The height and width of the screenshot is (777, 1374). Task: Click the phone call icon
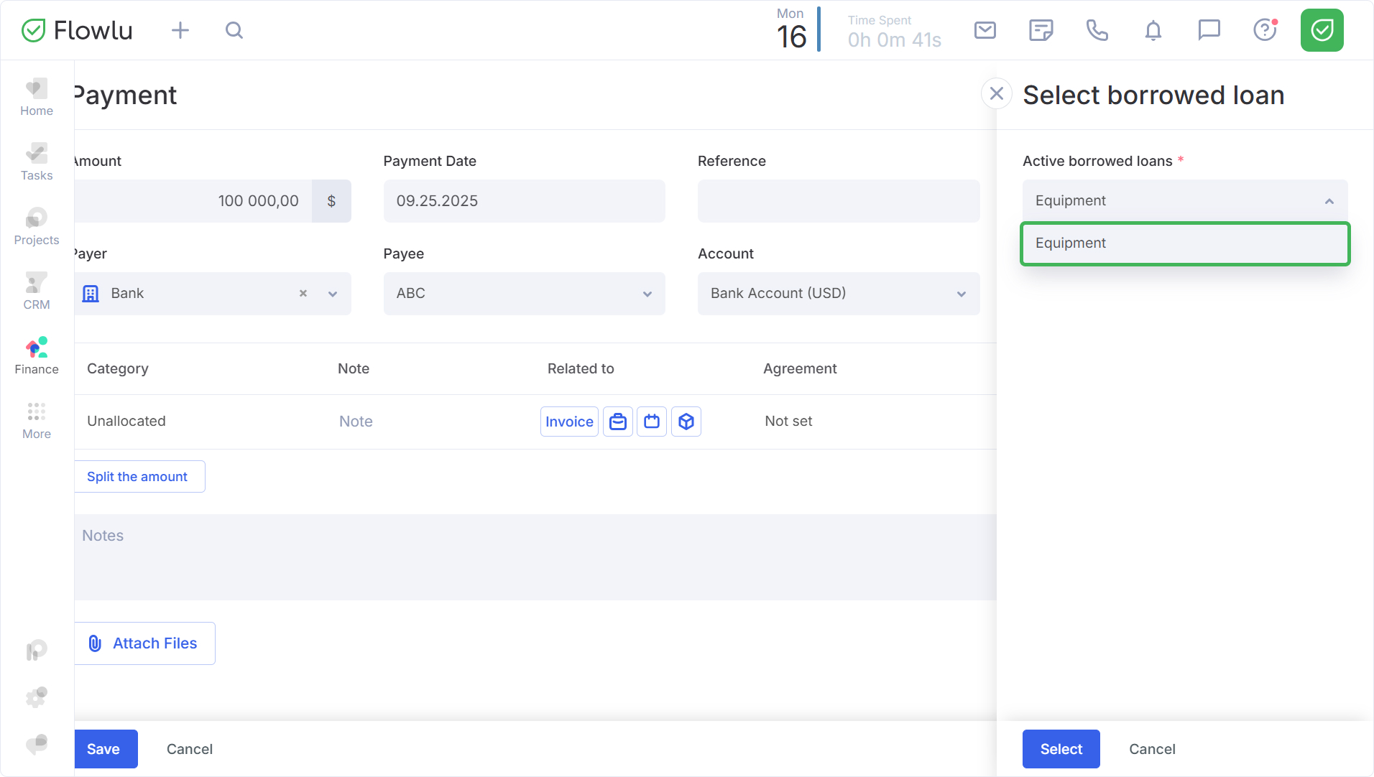1097,30
